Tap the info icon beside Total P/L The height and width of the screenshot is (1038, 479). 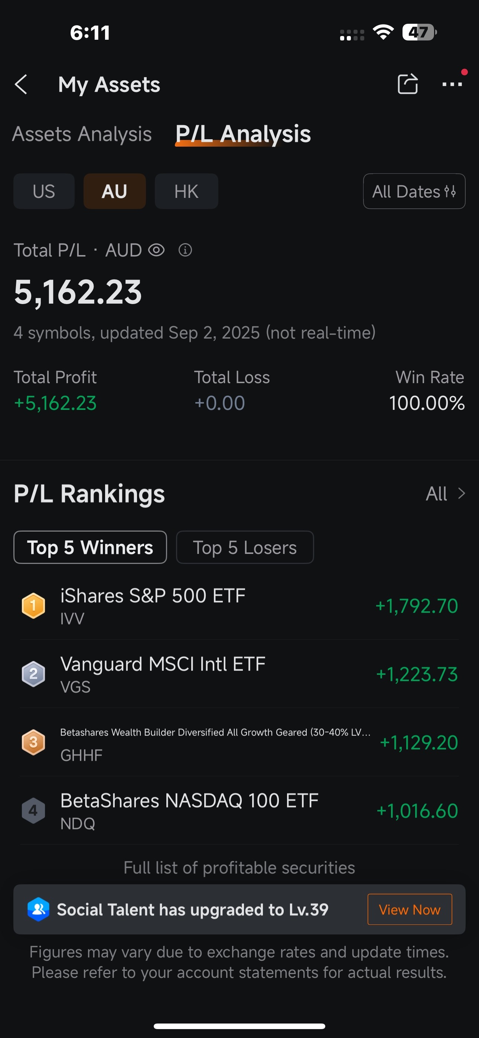(185, 250)
